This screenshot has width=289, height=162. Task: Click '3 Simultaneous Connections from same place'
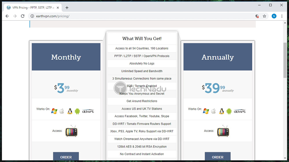[x=142, y=79]
